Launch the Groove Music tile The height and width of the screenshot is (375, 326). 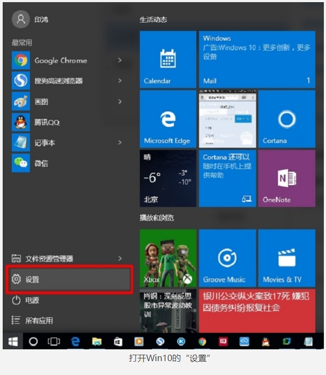(x=228, y=258)
